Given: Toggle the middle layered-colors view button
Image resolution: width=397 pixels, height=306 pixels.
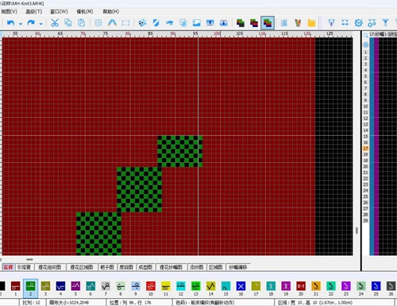Looking at the screenshot, I should (x=254, y=23).
